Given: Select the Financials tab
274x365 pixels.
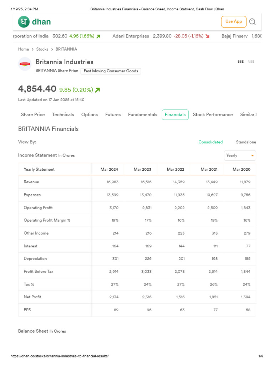Looking at the screenshot, I should tap(175, 114).
